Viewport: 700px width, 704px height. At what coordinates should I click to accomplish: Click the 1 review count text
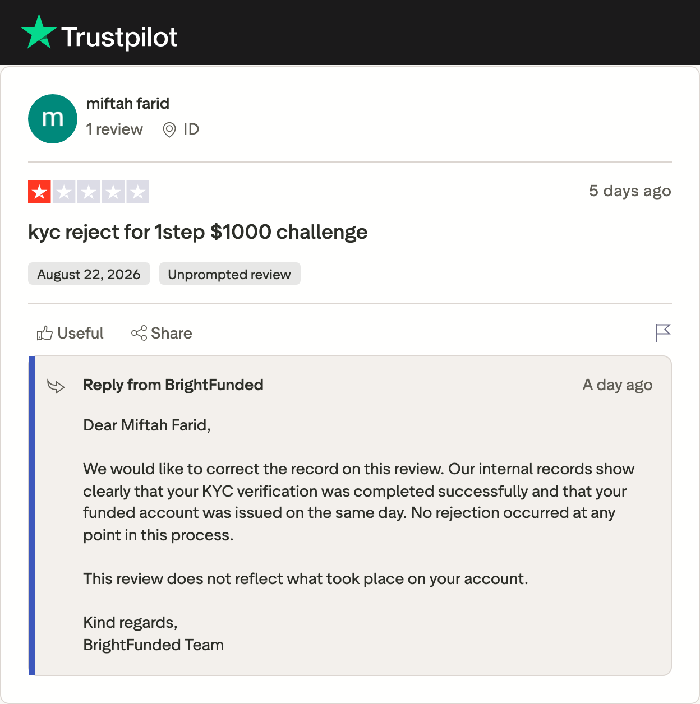(114, 129)
